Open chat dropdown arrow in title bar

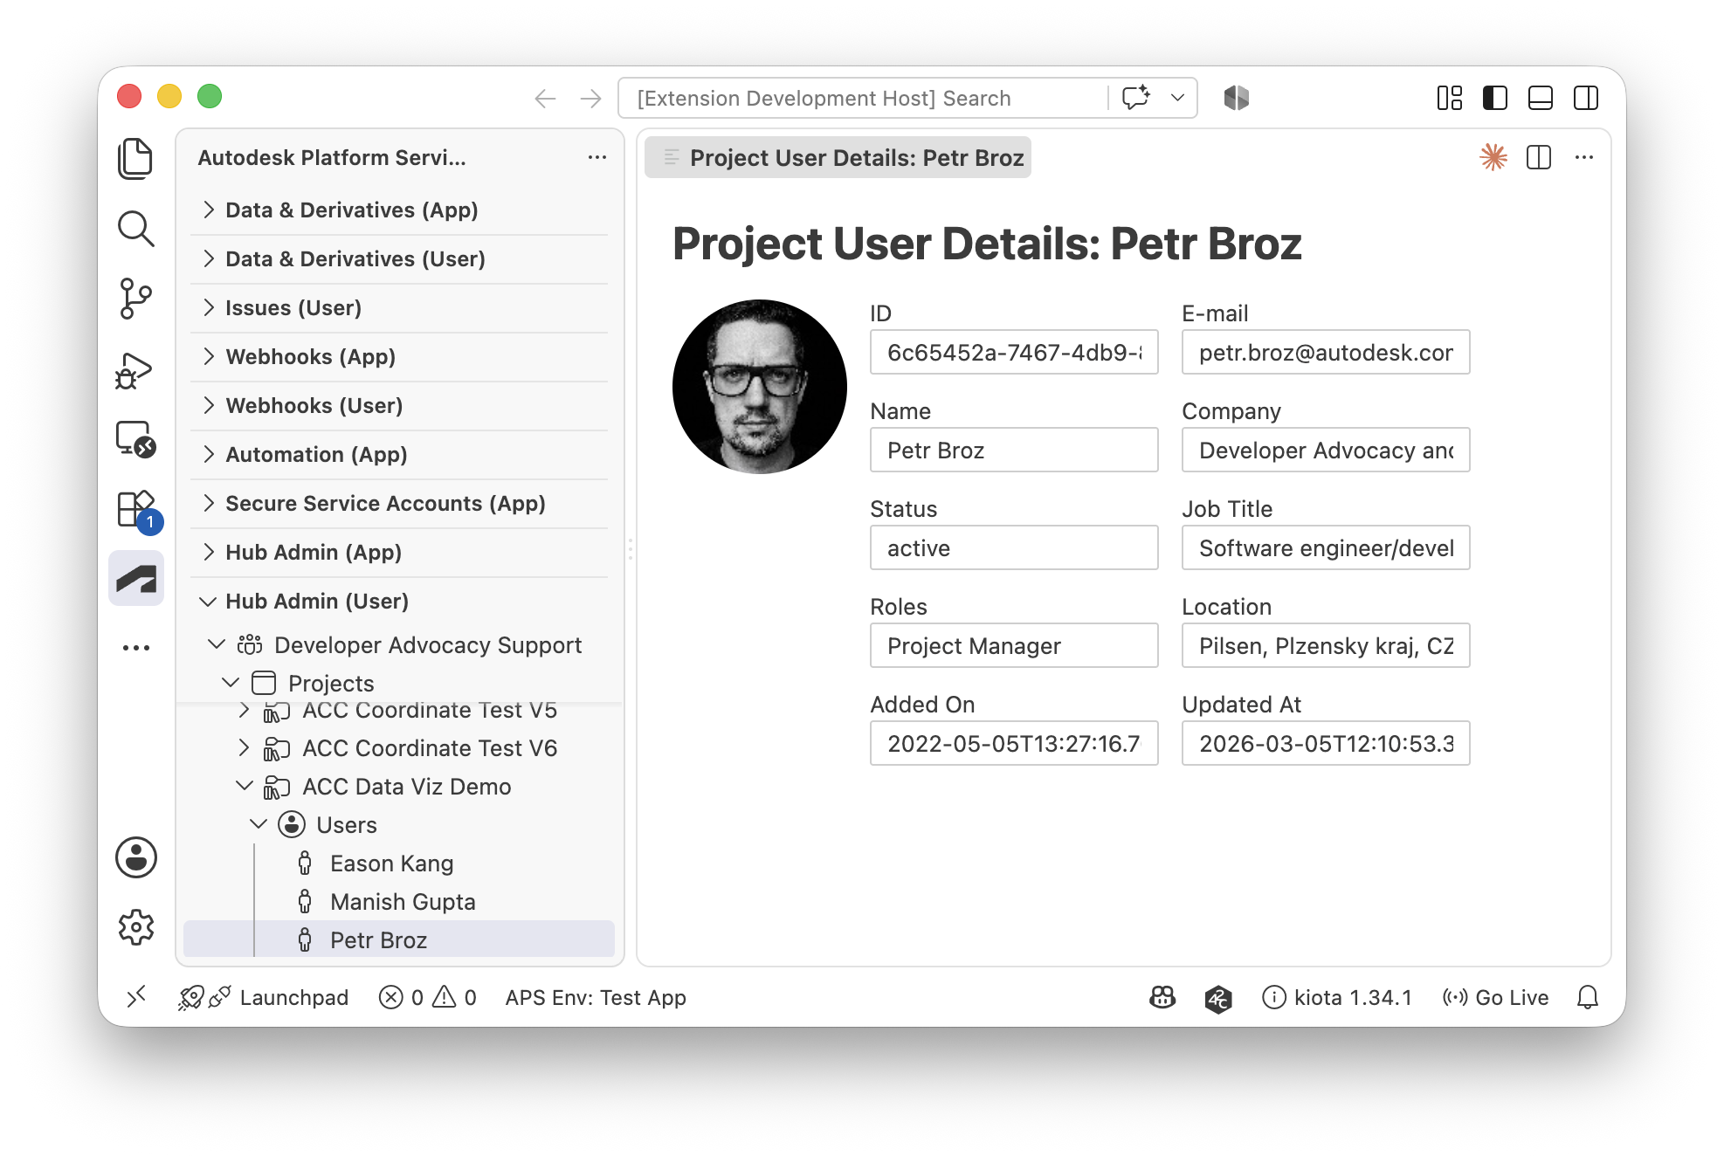[x=1177, y=98]
